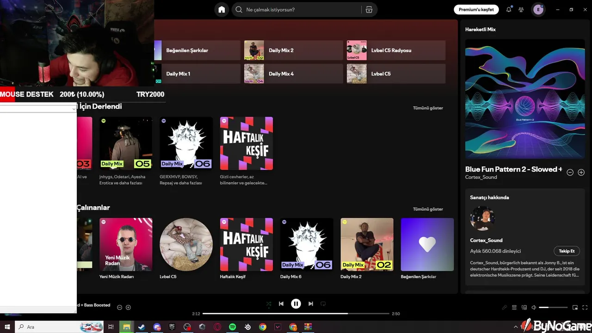Click song title Blue Fun Pattern 2 - Slowed +
592x333 pixels.
(x=513, y=169)
